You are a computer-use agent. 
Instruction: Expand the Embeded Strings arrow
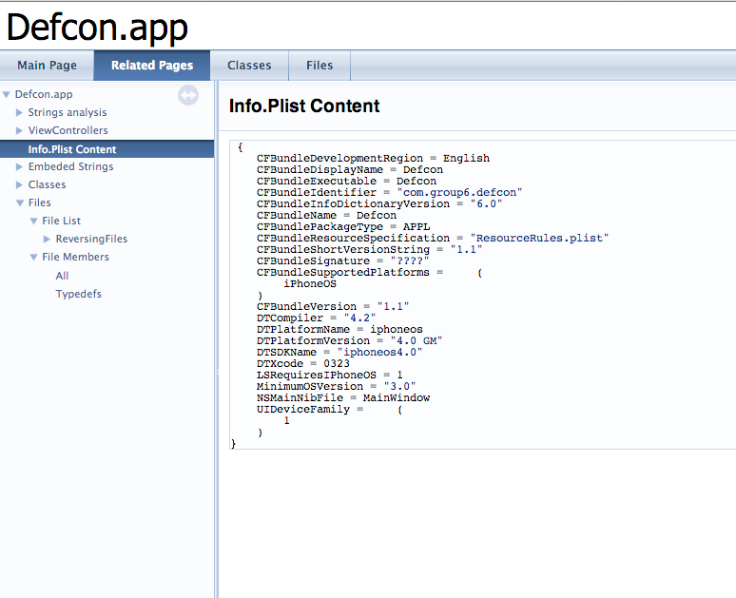click(x=19, y=167)
